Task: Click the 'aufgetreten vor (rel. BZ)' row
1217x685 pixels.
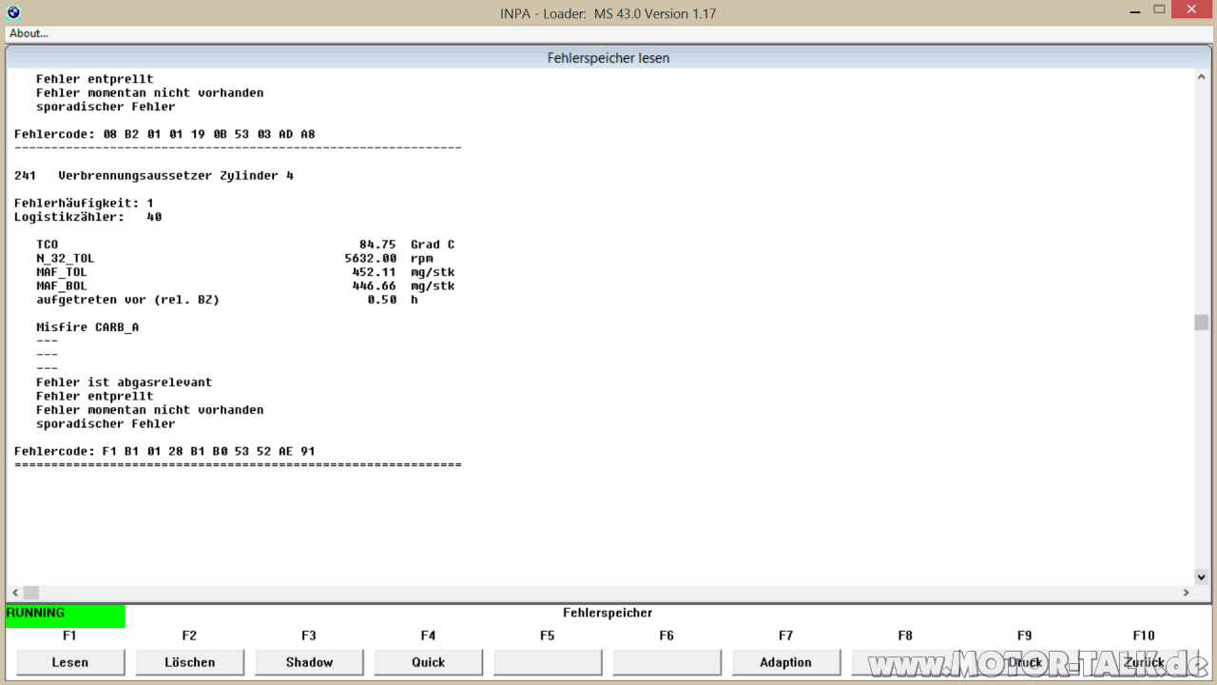Action: point(227,300)
